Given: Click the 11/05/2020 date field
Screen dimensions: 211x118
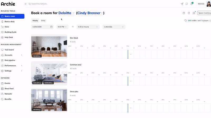Looking at the screenshot, I should pos(42,27).
